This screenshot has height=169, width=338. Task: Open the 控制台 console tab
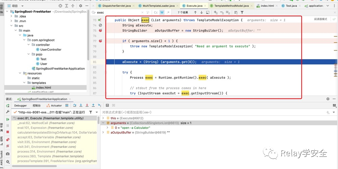tap(37, 105)
